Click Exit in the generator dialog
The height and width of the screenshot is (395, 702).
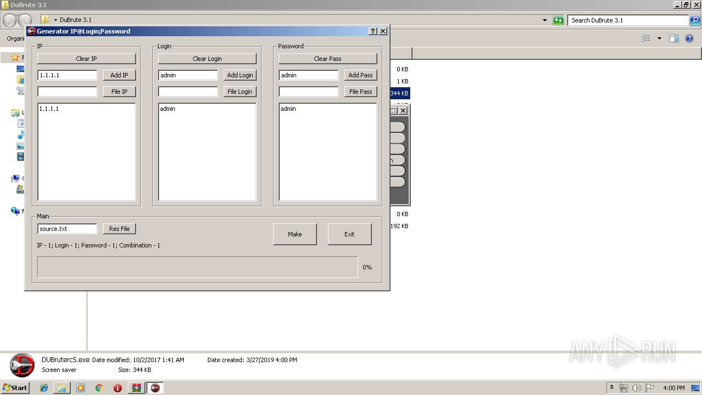point(349,234)
